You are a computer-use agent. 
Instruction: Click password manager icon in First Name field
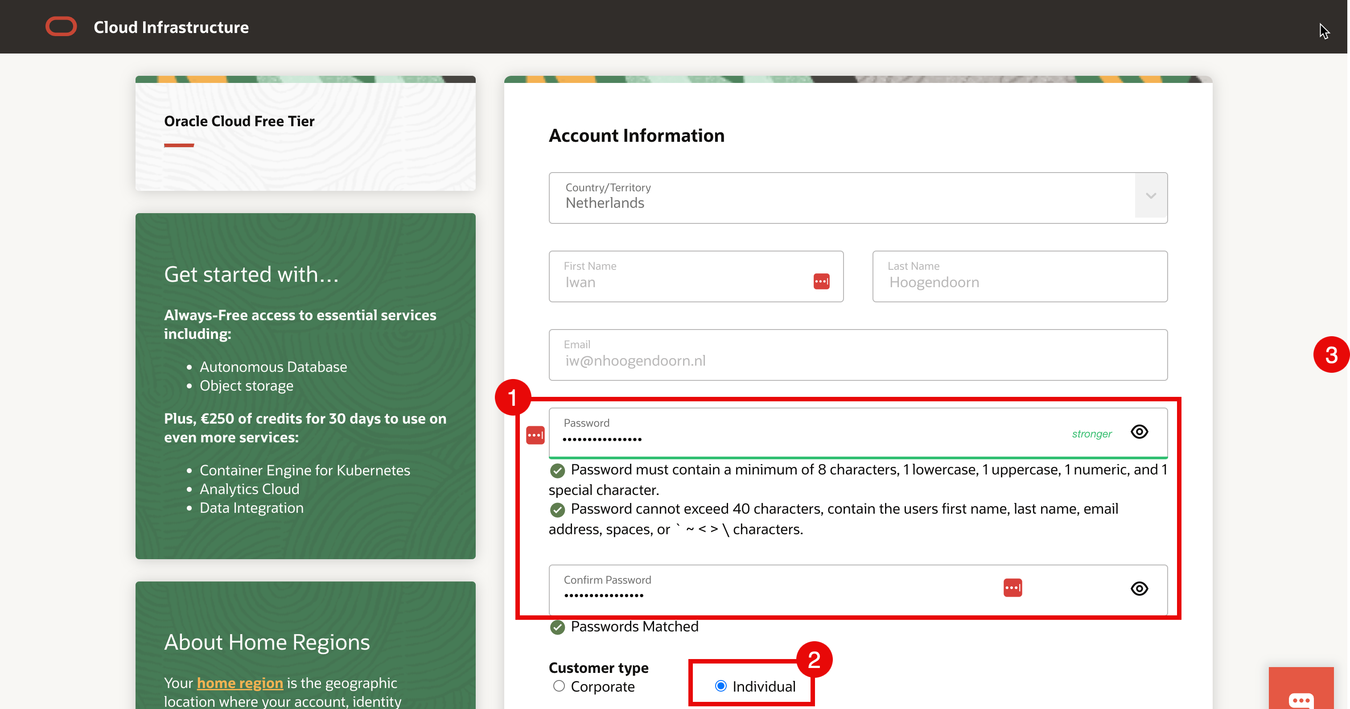click(x=821, y=281)
